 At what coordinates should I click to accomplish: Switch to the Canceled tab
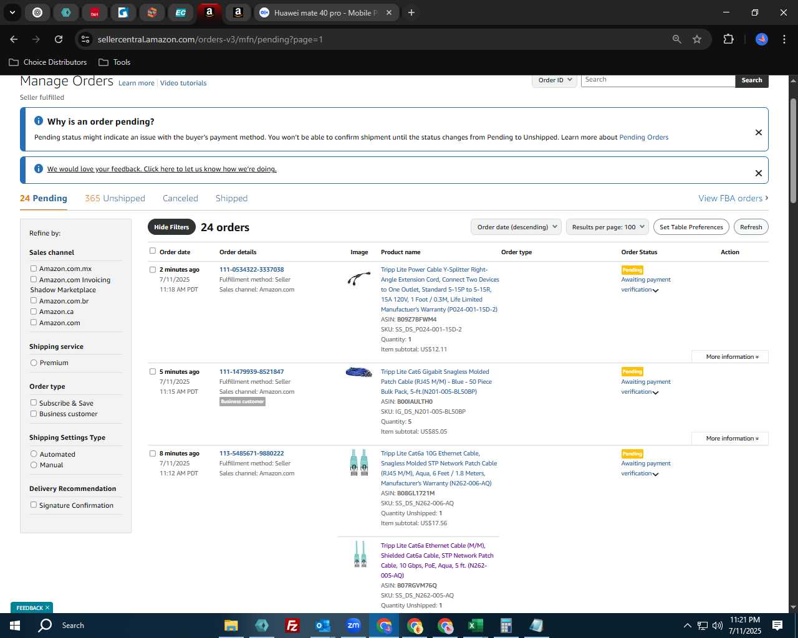(180, 198)
